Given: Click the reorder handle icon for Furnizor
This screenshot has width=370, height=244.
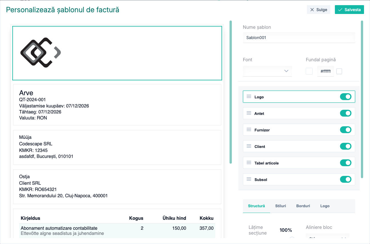Looking at the screenshot, I should pos(249,130).
